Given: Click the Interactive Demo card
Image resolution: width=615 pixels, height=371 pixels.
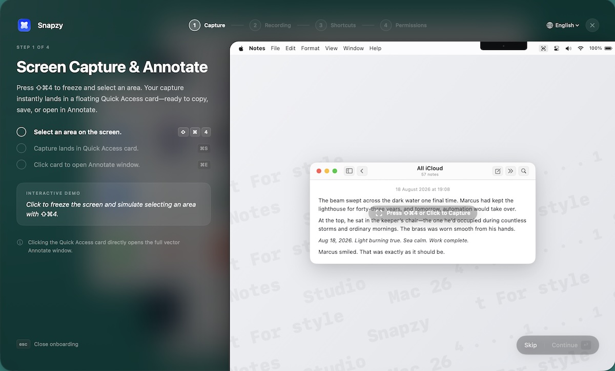Looking at the screenshot, I should click(113, 204).
